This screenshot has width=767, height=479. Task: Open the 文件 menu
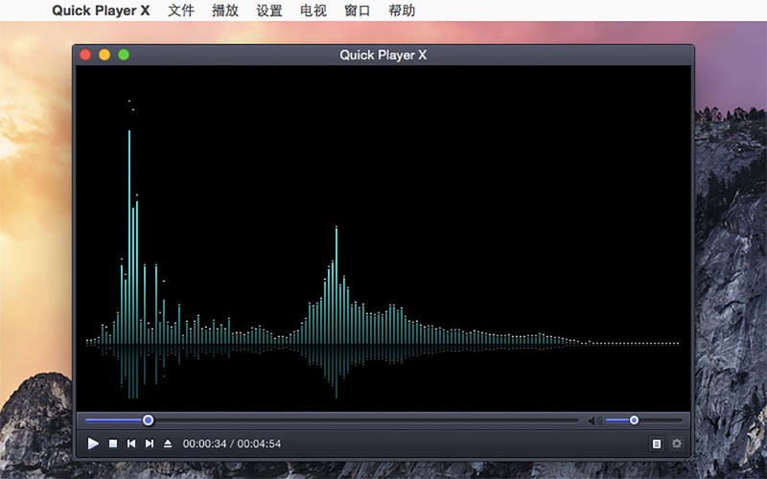pos(180,11)
